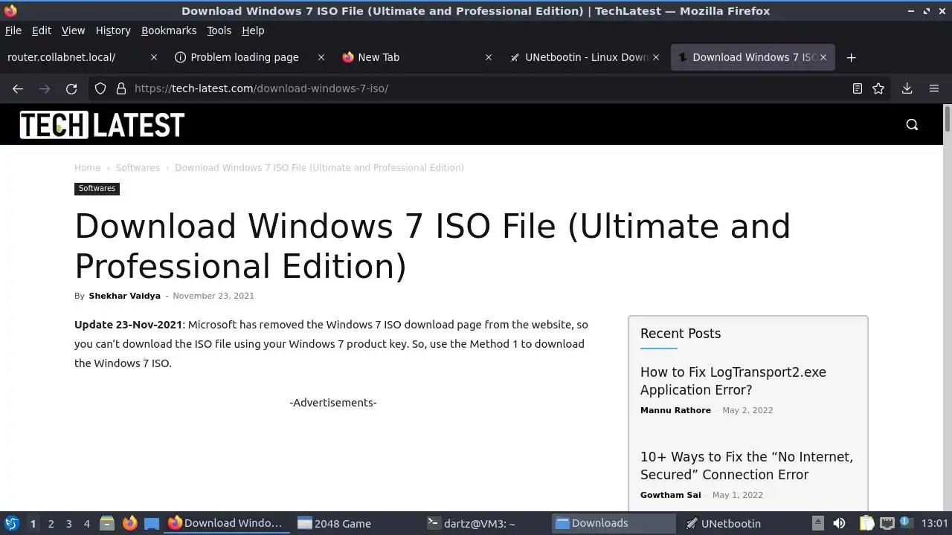Switch to workspace 4
This screenshot has height=535, width=952.
[x=86, y=524]
